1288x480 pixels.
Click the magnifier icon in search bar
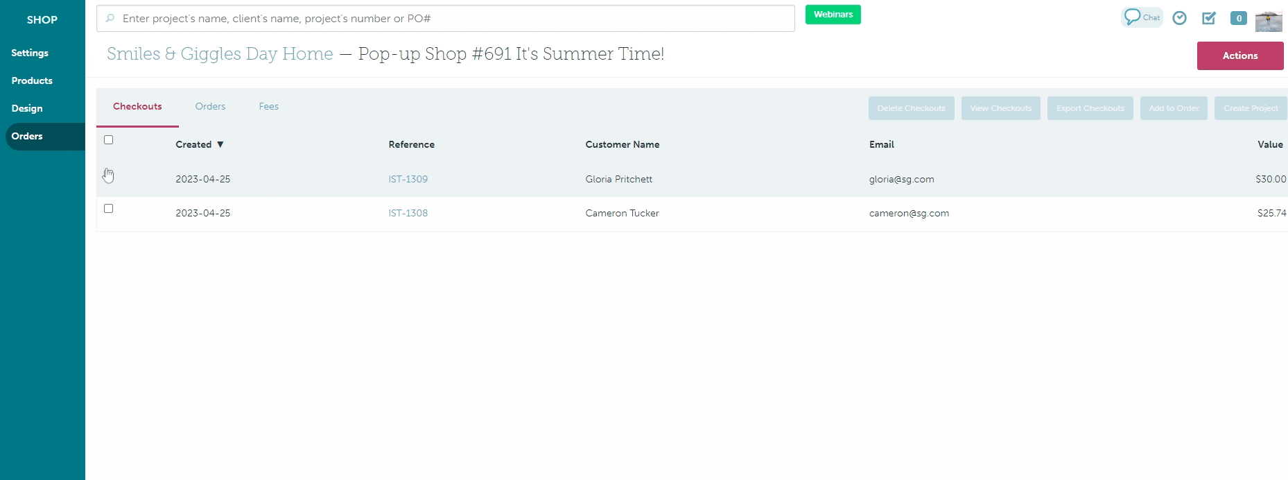pos(110,19)
